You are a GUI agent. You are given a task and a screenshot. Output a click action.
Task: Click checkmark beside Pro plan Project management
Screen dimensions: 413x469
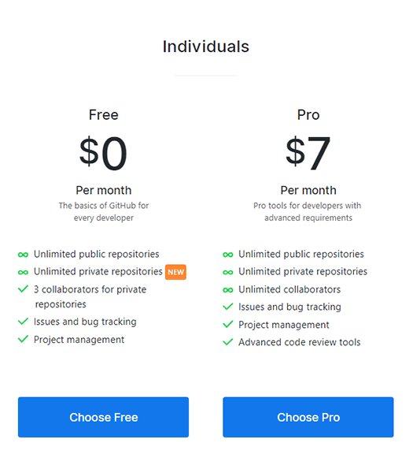(228, 324)
